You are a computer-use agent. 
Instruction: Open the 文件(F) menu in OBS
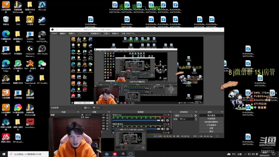click(x=54, y=33)
